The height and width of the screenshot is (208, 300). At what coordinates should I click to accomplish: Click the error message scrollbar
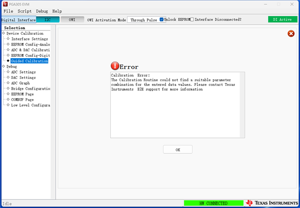(242, 105)
